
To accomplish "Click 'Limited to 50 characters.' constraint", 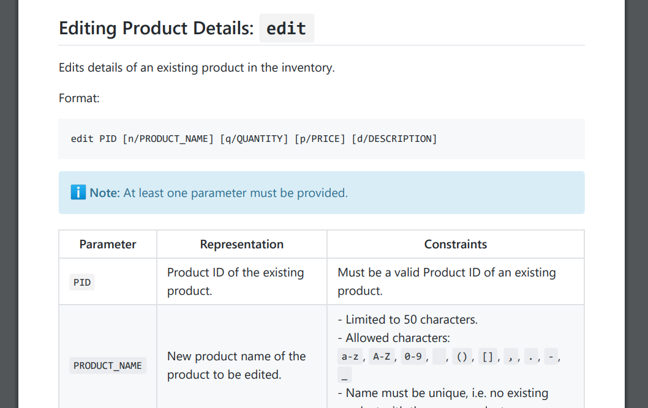I will pyautogui.click(x=407, y=320).
